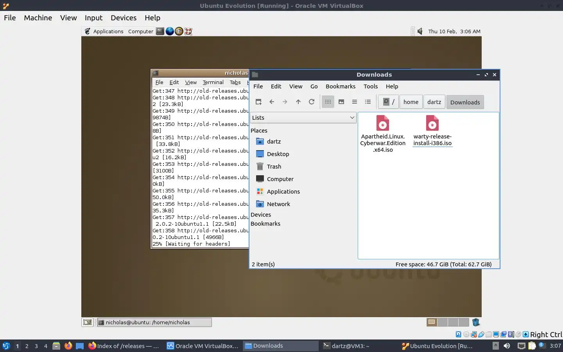Open the VirtualBox Input menu
The width and height of the screenshot is (563, 352).
(x=93, y=18)
